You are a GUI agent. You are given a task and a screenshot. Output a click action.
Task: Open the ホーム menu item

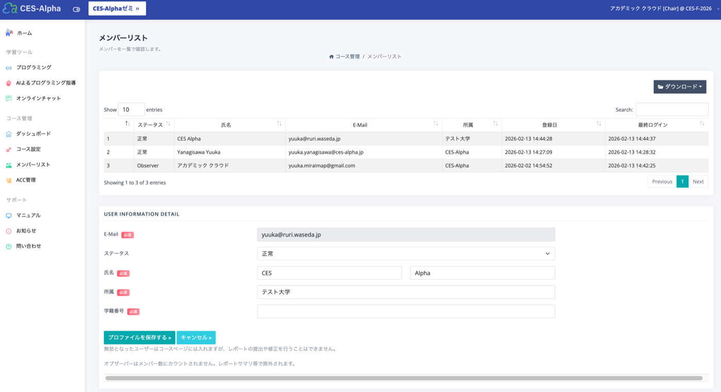(24, 33)
